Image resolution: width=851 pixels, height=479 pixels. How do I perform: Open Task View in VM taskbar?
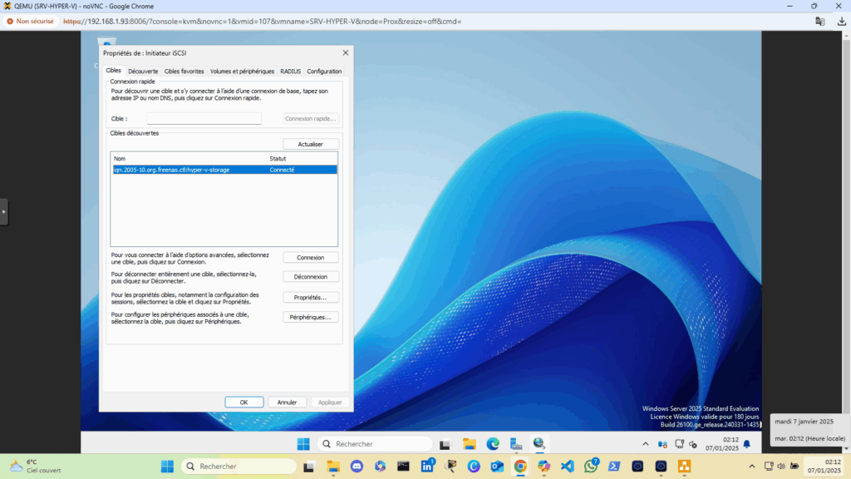tap(445, 444)
